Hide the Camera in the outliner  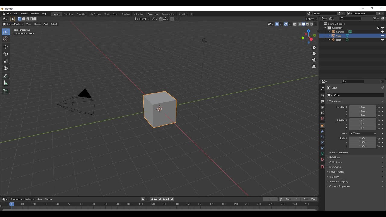point(382,32)
